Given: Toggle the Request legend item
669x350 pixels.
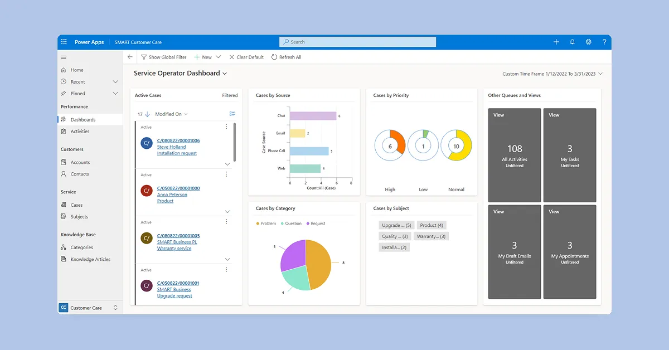Looking at the screenshot, I should click(315, 223).
